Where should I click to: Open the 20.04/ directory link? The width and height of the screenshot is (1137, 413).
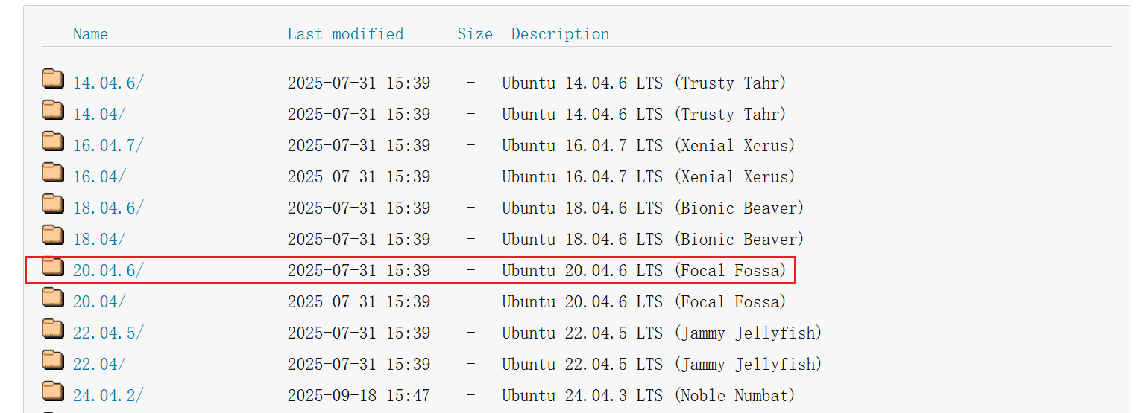[99, 302]
